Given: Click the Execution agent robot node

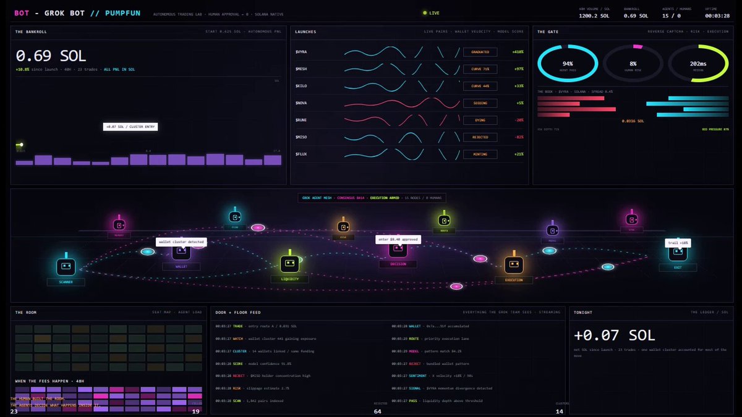Looking at the screenshot, I should [x=514, y=264].
